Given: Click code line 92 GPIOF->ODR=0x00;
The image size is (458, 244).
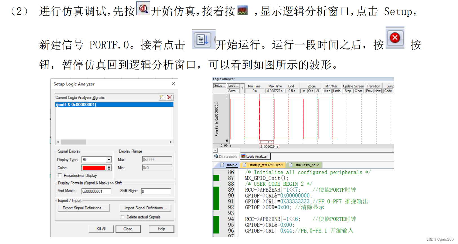Looking at the screenshot, I should point(268,207).
